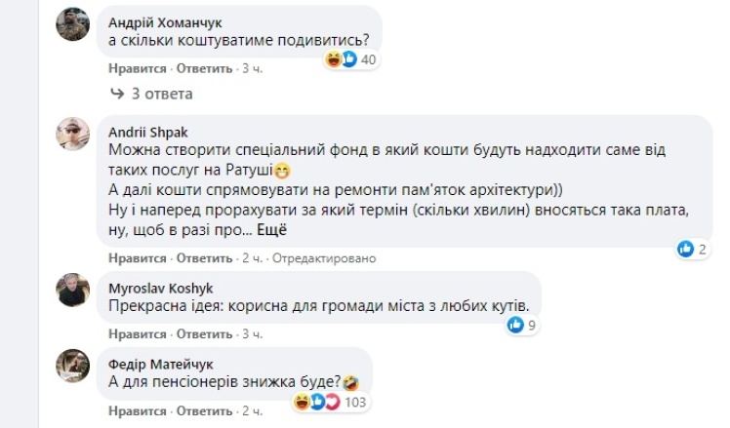This screenshot has height=428, width=730.
Task: Open Myroslav Koshyk's comment timestamp 3 ч.
Action: (252, 335)
